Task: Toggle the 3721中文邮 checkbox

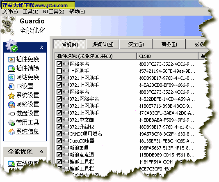Action: tap(59, 120)
